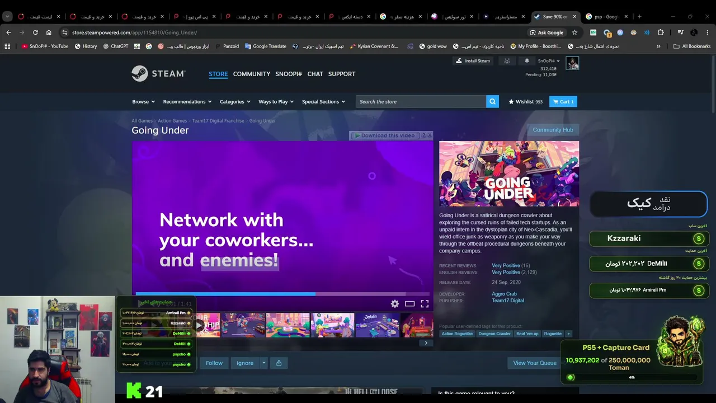Reload the page with the refresh icon
The image size is (716, 403).
35,32
